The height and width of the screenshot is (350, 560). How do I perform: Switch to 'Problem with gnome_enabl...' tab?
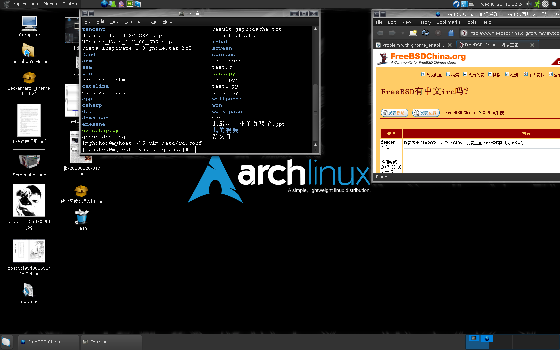click(413, 45)
